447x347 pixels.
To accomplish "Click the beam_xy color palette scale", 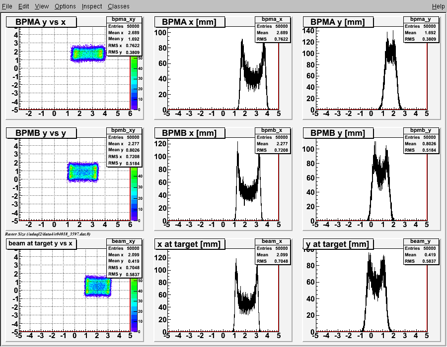I will (134, 305).
